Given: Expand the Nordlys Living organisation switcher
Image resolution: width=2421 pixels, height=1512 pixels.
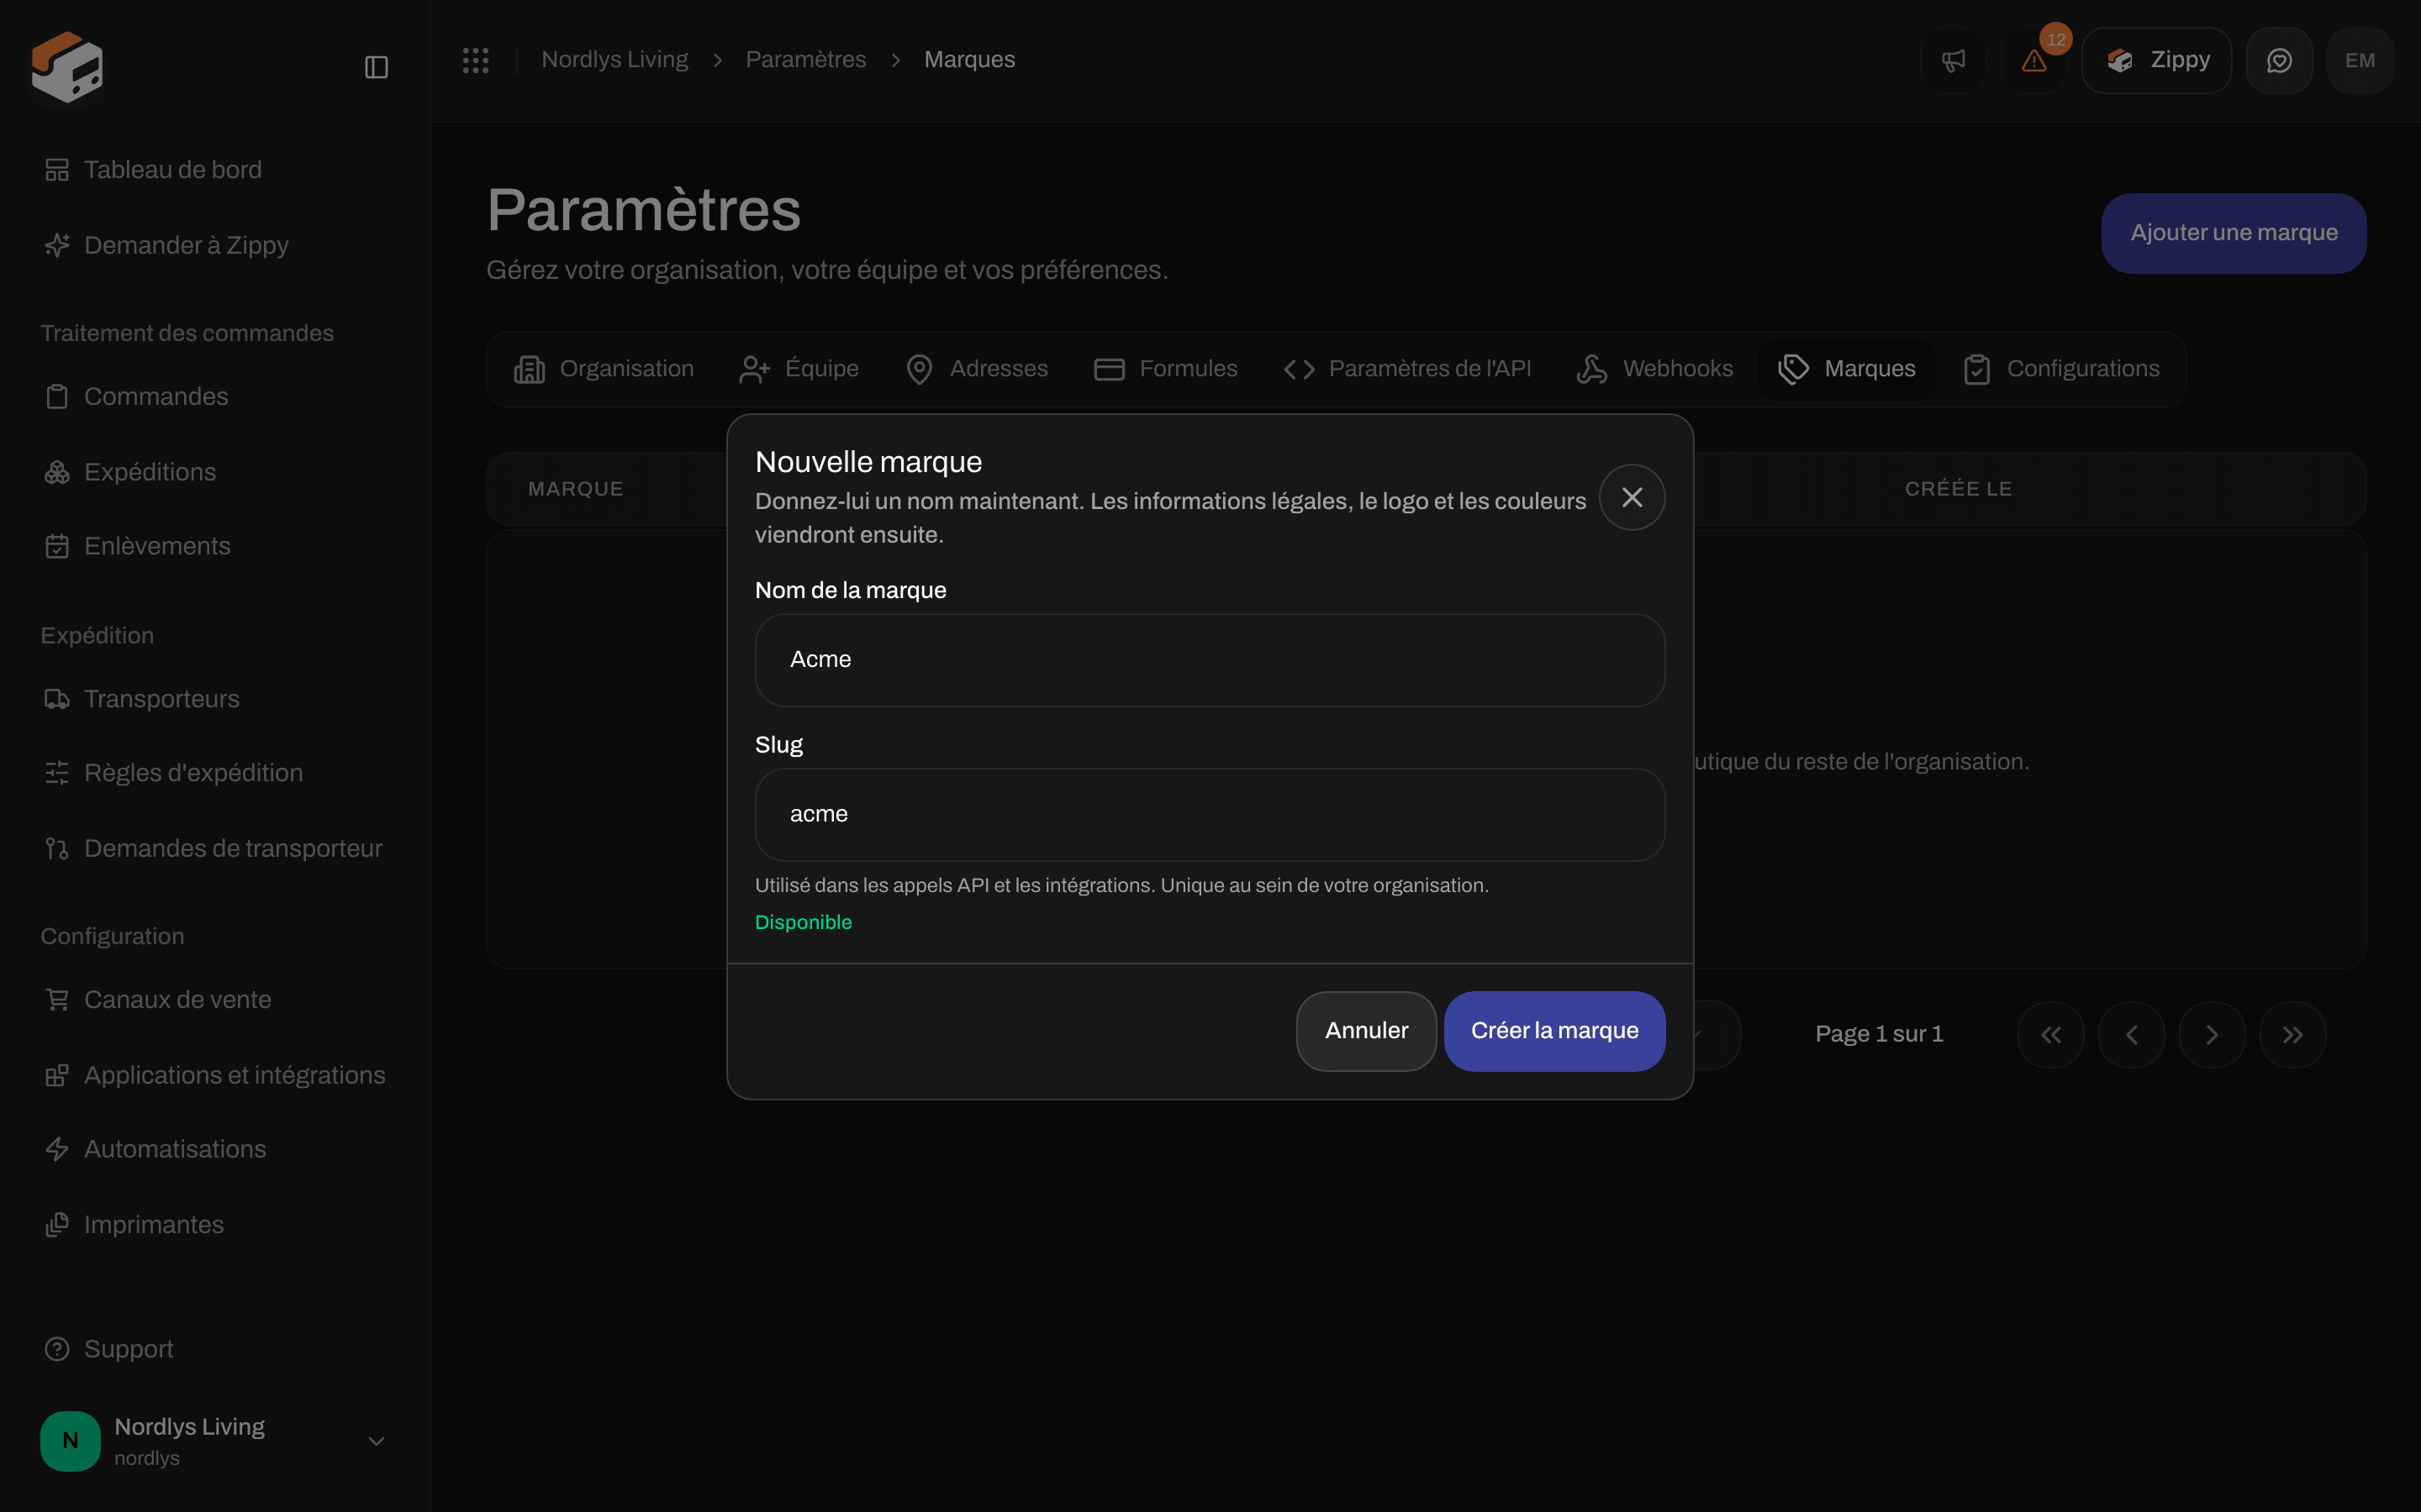Looking at the screenshot, I should click(x=216, y=1441).
